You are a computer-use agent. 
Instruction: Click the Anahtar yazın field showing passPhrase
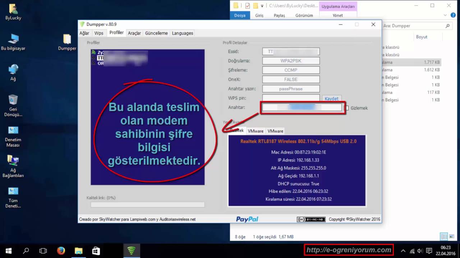point(291,89)
